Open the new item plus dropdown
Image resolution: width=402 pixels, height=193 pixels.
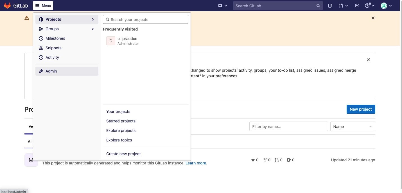(222, 6)
